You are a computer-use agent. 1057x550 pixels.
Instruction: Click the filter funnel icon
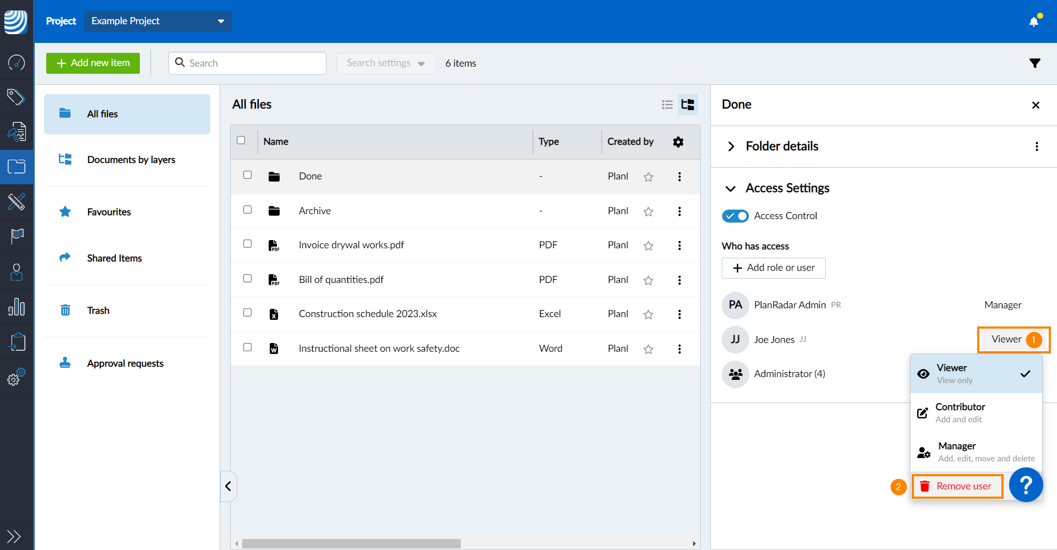tap(1034, 63)
